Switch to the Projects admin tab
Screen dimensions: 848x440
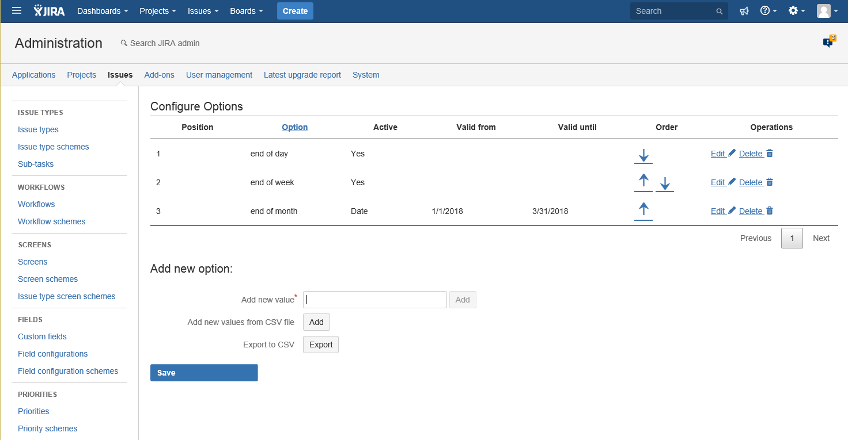82,75
